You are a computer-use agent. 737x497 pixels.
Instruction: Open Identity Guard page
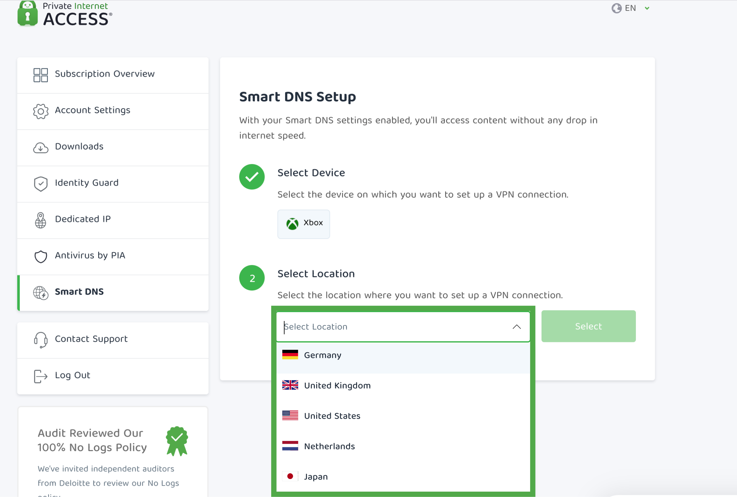(113, 184)
